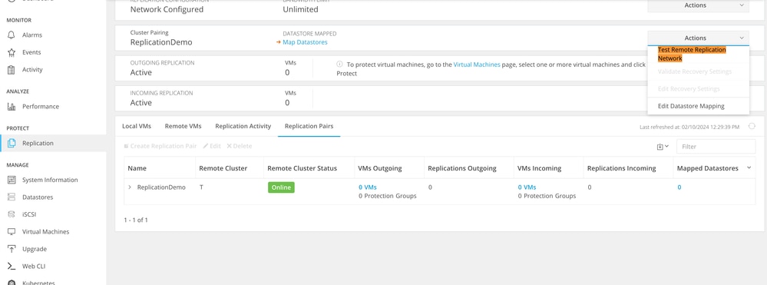Choose Edit Datastore Mapping from menu
The image size is (767, 285).
click(691, 106)
